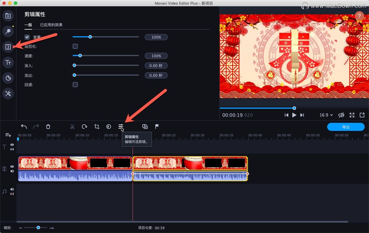This screenshot has height=233, width=369.
Task: Open the 16:9 aspect ratio dropdown
Action: pos(326,115)
